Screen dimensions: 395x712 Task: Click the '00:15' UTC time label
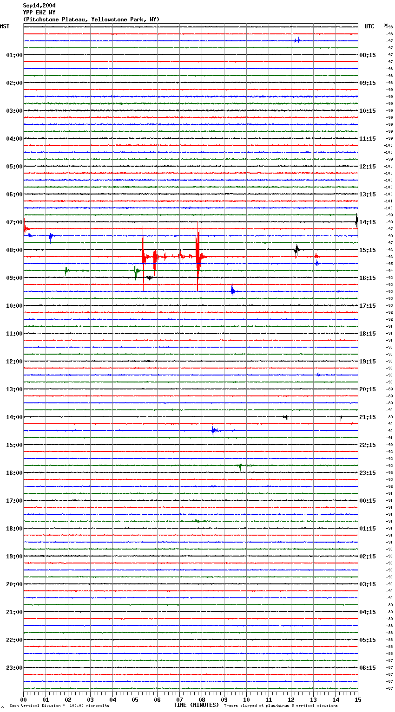coord(368,501)
